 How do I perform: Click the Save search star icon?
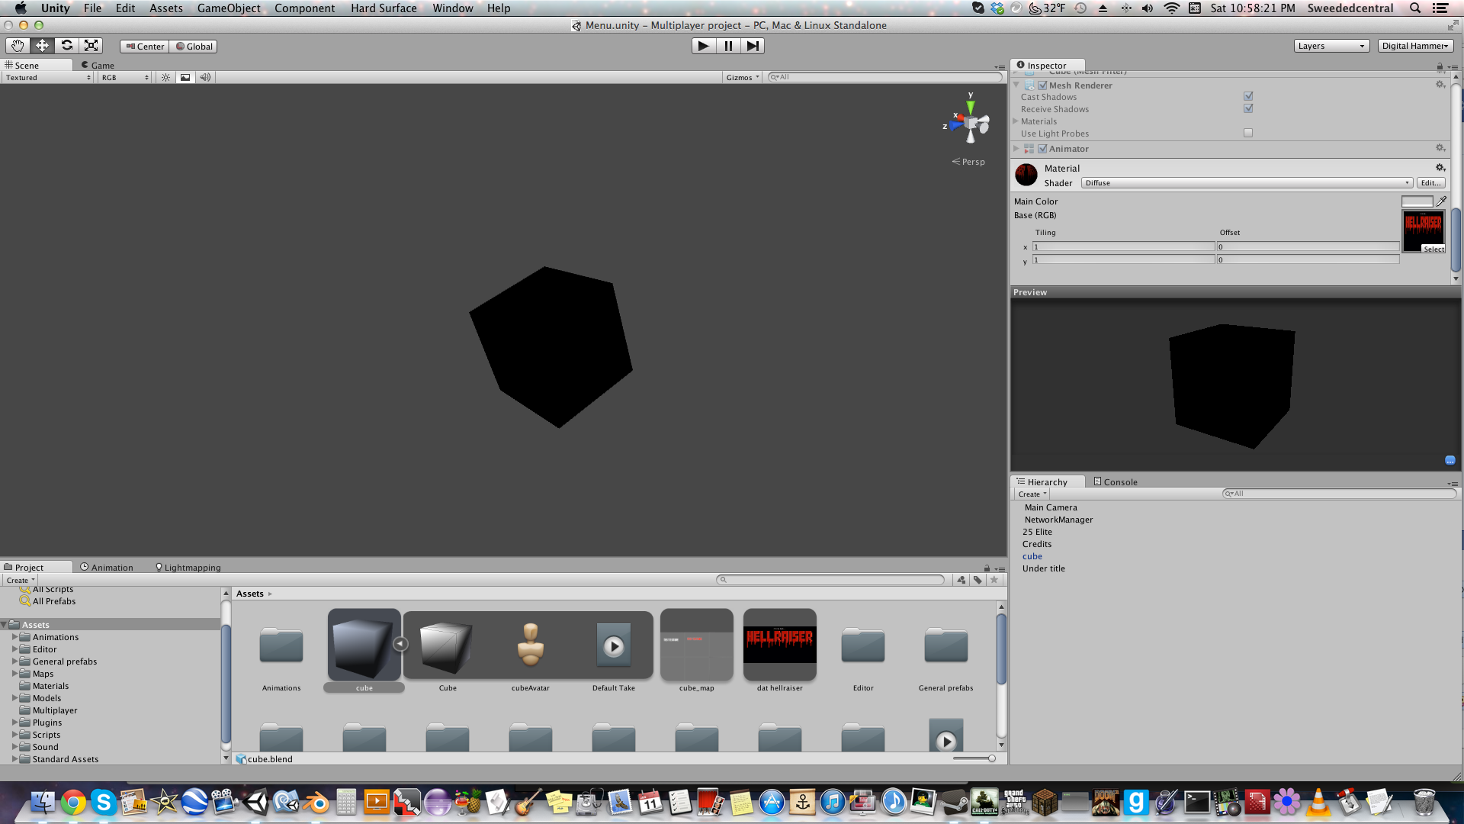point(994,580)
